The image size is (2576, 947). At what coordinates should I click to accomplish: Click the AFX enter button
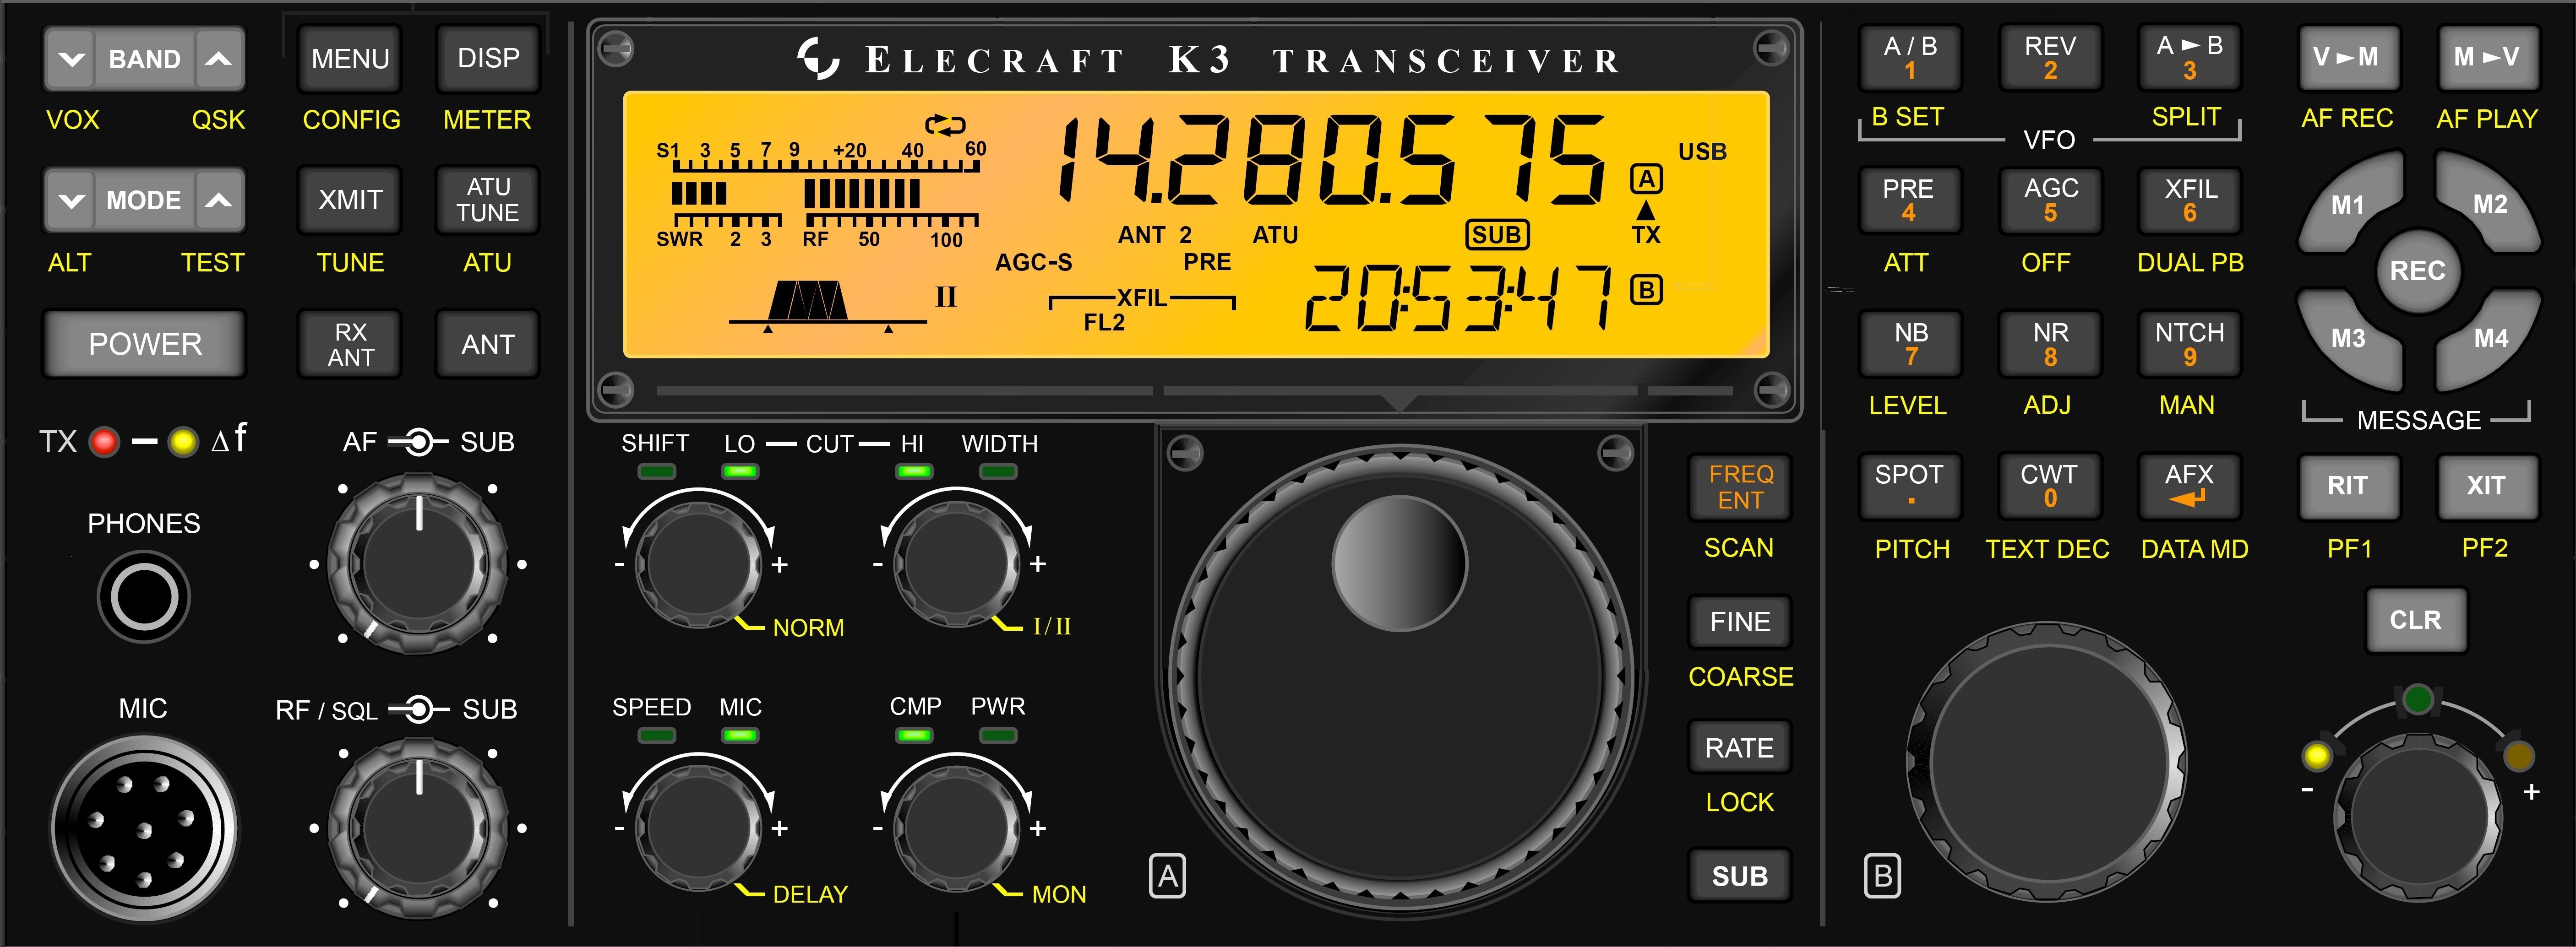2189,487
